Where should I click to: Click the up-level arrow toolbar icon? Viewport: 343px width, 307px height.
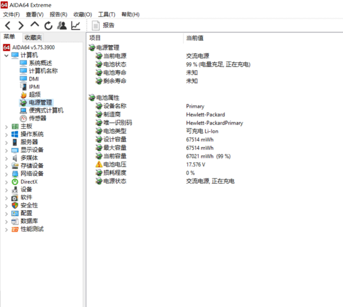pos(34,25)
